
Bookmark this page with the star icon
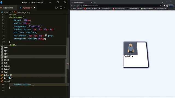tap(161, 6)
